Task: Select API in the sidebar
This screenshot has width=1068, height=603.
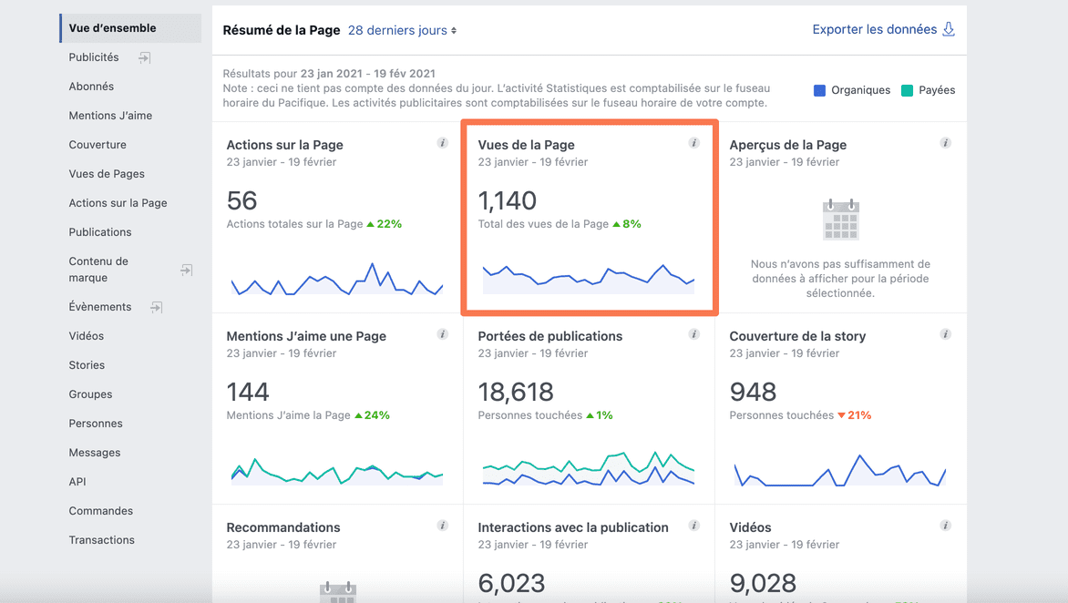Action: (x=77, y=482)
